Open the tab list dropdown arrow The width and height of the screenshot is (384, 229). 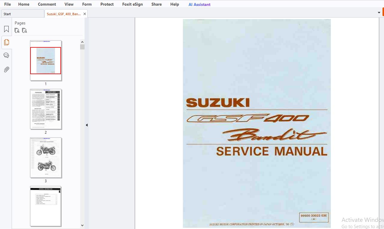pos(379,13)
